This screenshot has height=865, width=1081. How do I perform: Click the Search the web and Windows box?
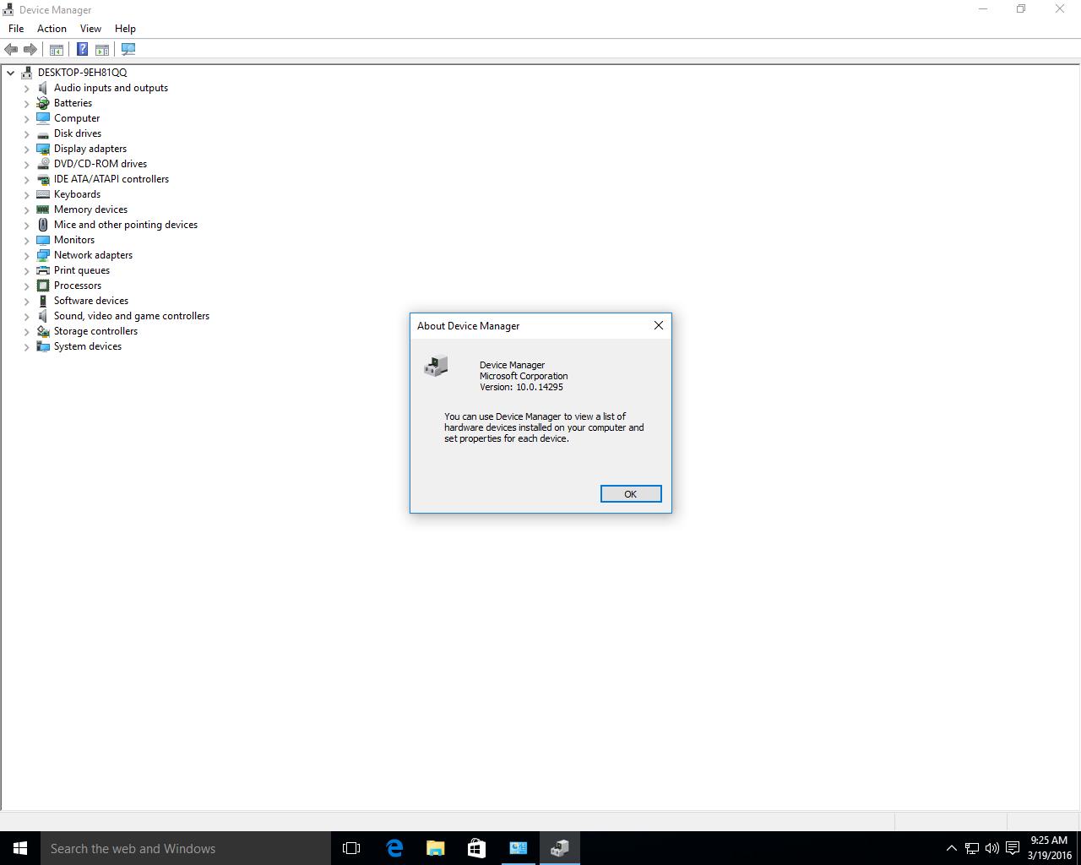[186, 848]
